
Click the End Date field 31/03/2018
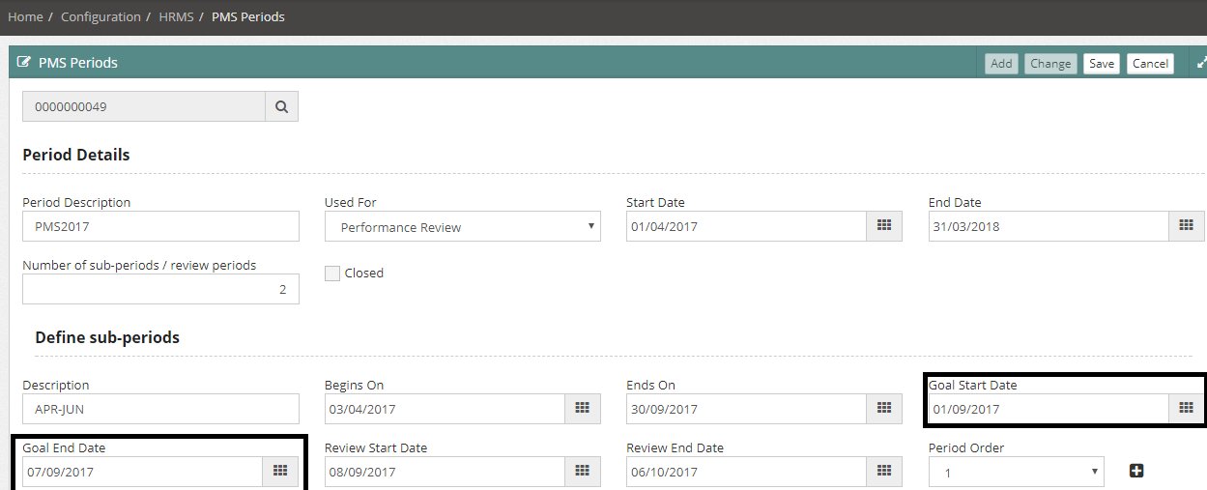point(1049,226)
